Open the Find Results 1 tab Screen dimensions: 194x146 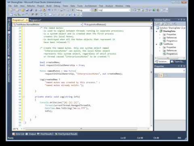tap(45, 134)
